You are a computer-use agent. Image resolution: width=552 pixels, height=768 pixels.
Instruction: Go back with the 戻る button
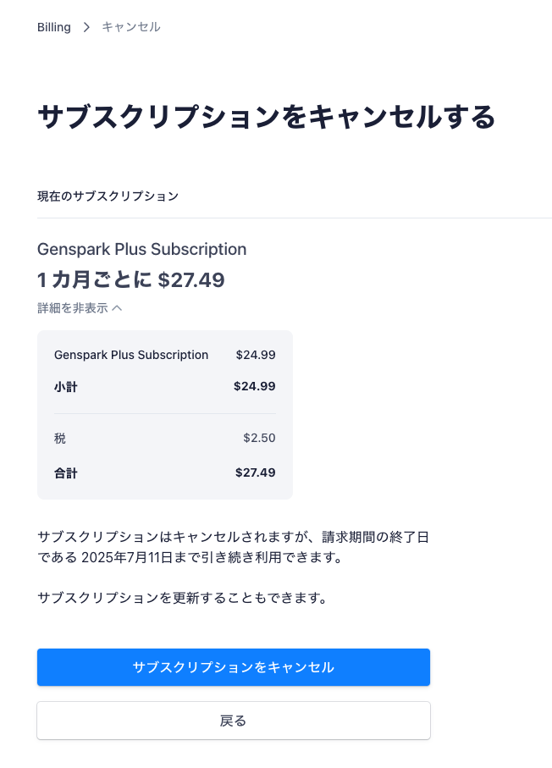coord(233,721)
